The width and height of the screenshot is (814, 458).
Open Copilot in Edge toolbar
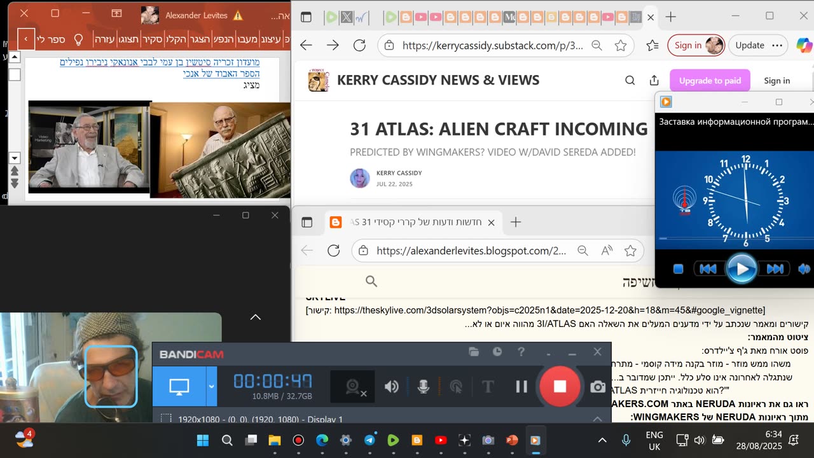[804, 45]
